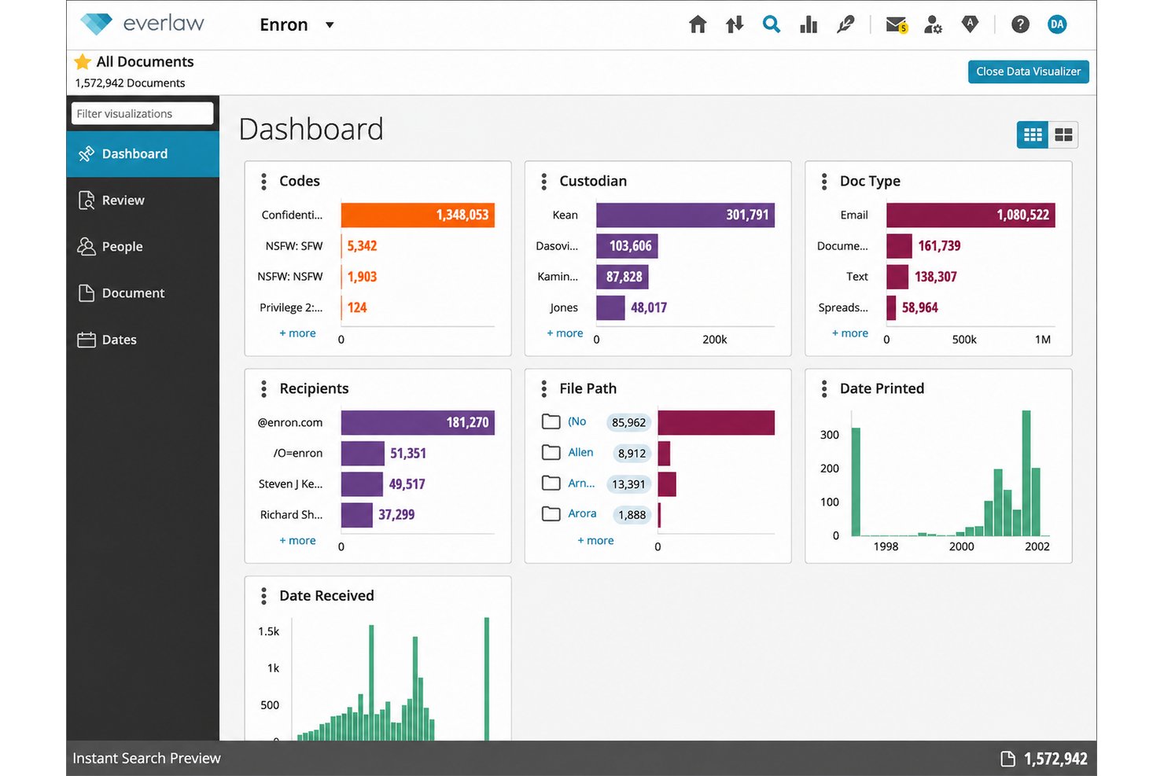1164x776 pixels.
Task: Click the 13,391 count badge
Action: (628, 484)
